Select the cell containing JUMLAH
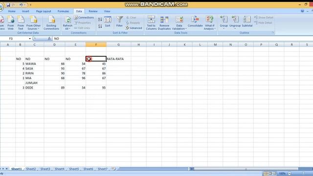This screenshot has width=313, height=176. pyautogui.click(x=34, y=83)
